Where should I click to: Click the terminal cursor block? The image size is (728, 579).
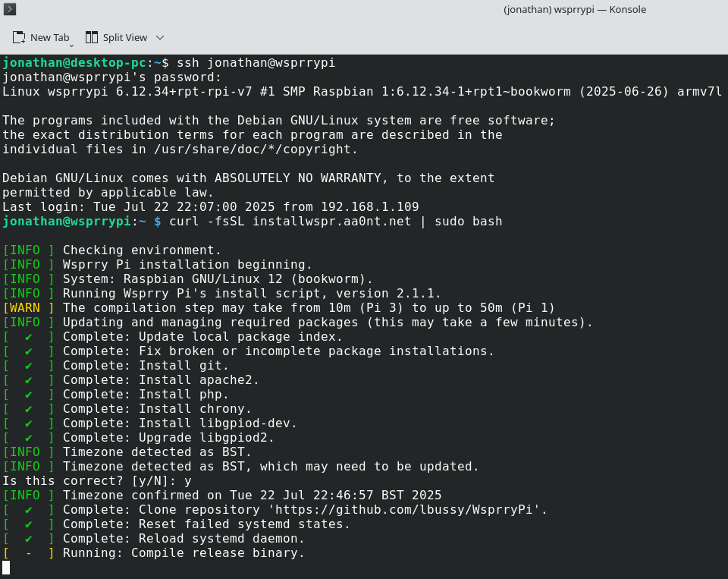6,568
